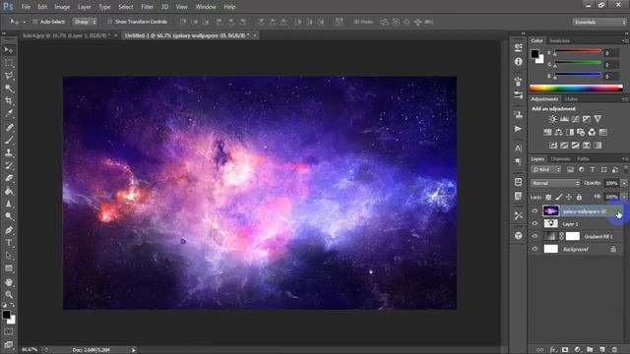Add a Levels adjustment

(x=564, y=119)
